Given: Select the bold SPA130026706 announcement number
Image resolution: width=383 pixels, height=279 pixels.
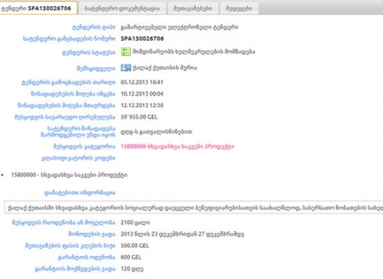Looking at the screenshot, I should tap(142, 38).
